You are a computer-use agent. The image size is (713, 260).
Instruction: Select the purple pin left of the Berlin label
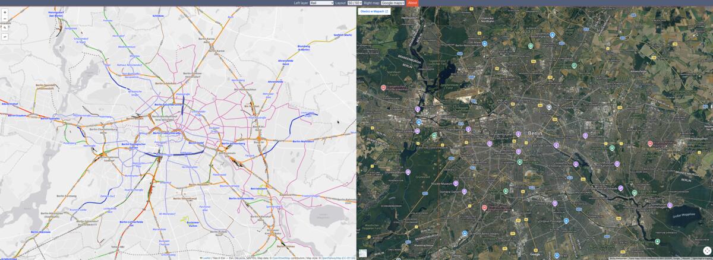click(518, 134)
